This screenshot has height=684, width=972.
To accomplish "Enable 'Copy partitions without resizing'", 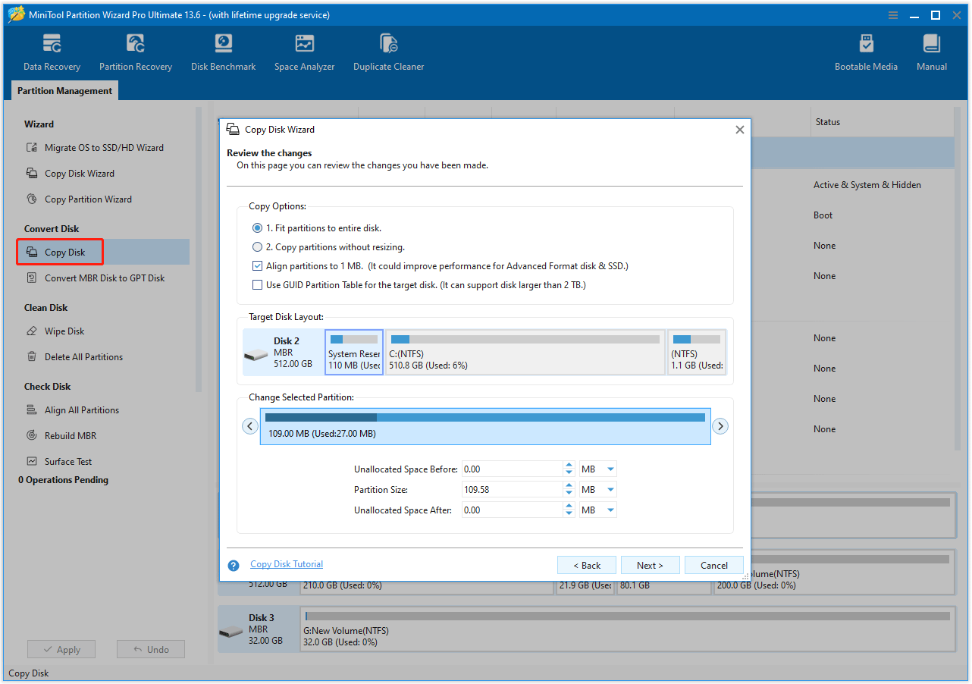I will 257,246.
